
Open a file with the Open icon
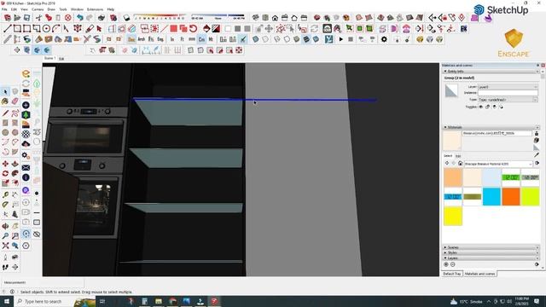[x=17, y=18]
